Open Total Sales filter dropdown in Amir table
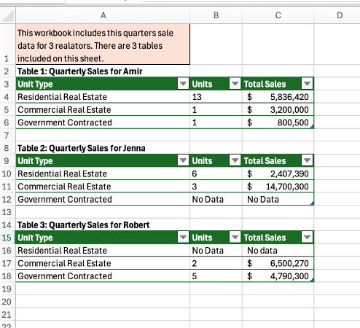Viewport: 360px width, 328px height. click(307, 84)
